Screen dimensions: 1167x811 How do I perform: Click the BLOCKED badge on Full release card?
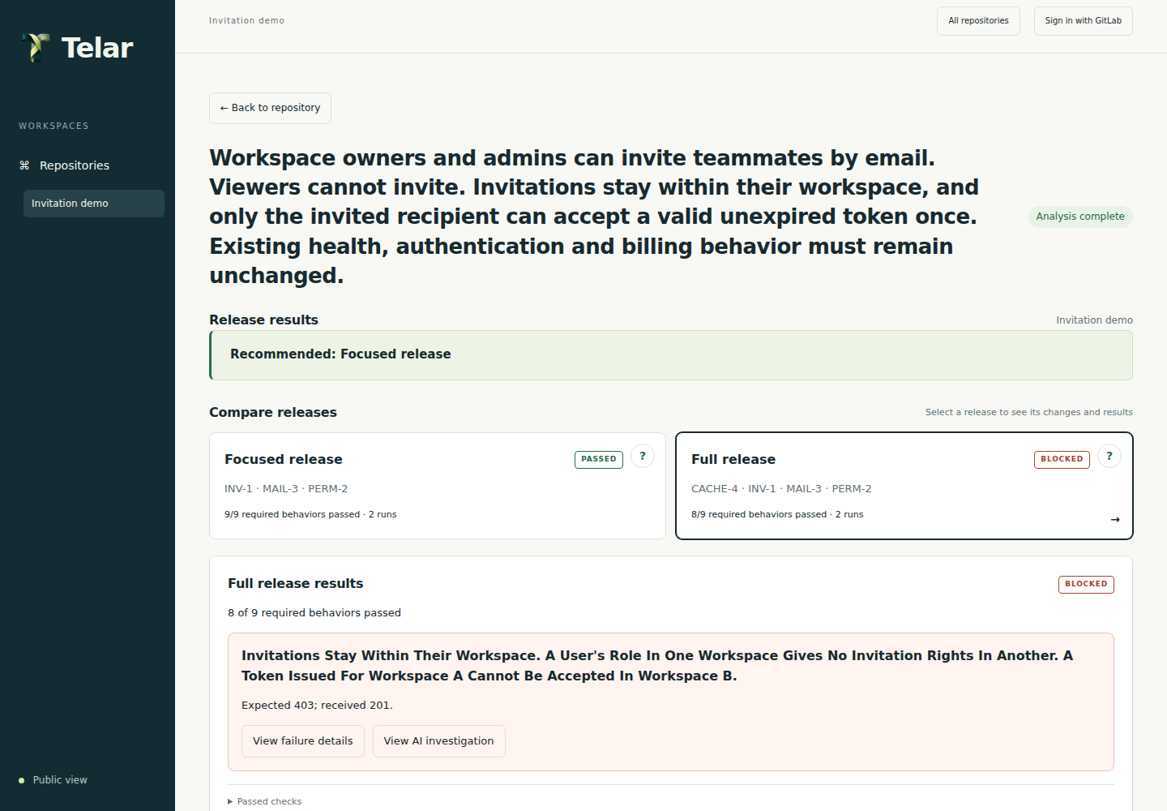(x=1062, y=459)
